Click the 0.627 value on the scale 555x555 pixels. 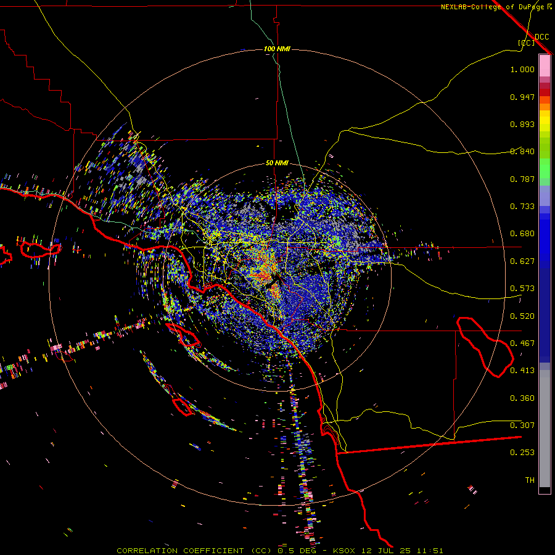tap(522, 261)
